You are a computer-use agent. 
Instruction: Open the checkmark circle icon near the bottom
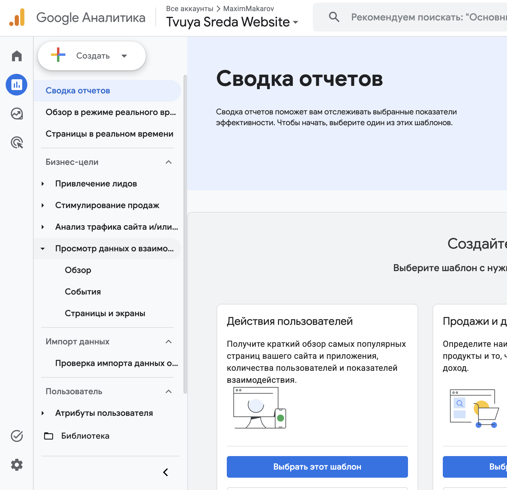click(x=17, y=436)
